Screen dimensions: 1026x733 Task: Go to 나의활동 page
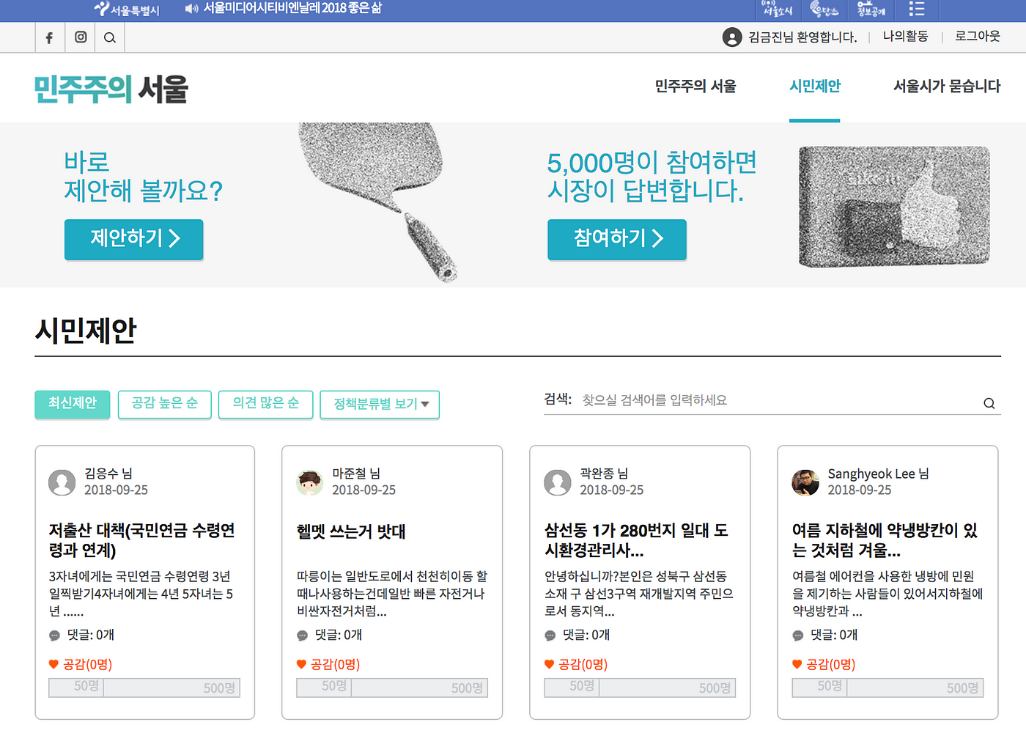905,36
